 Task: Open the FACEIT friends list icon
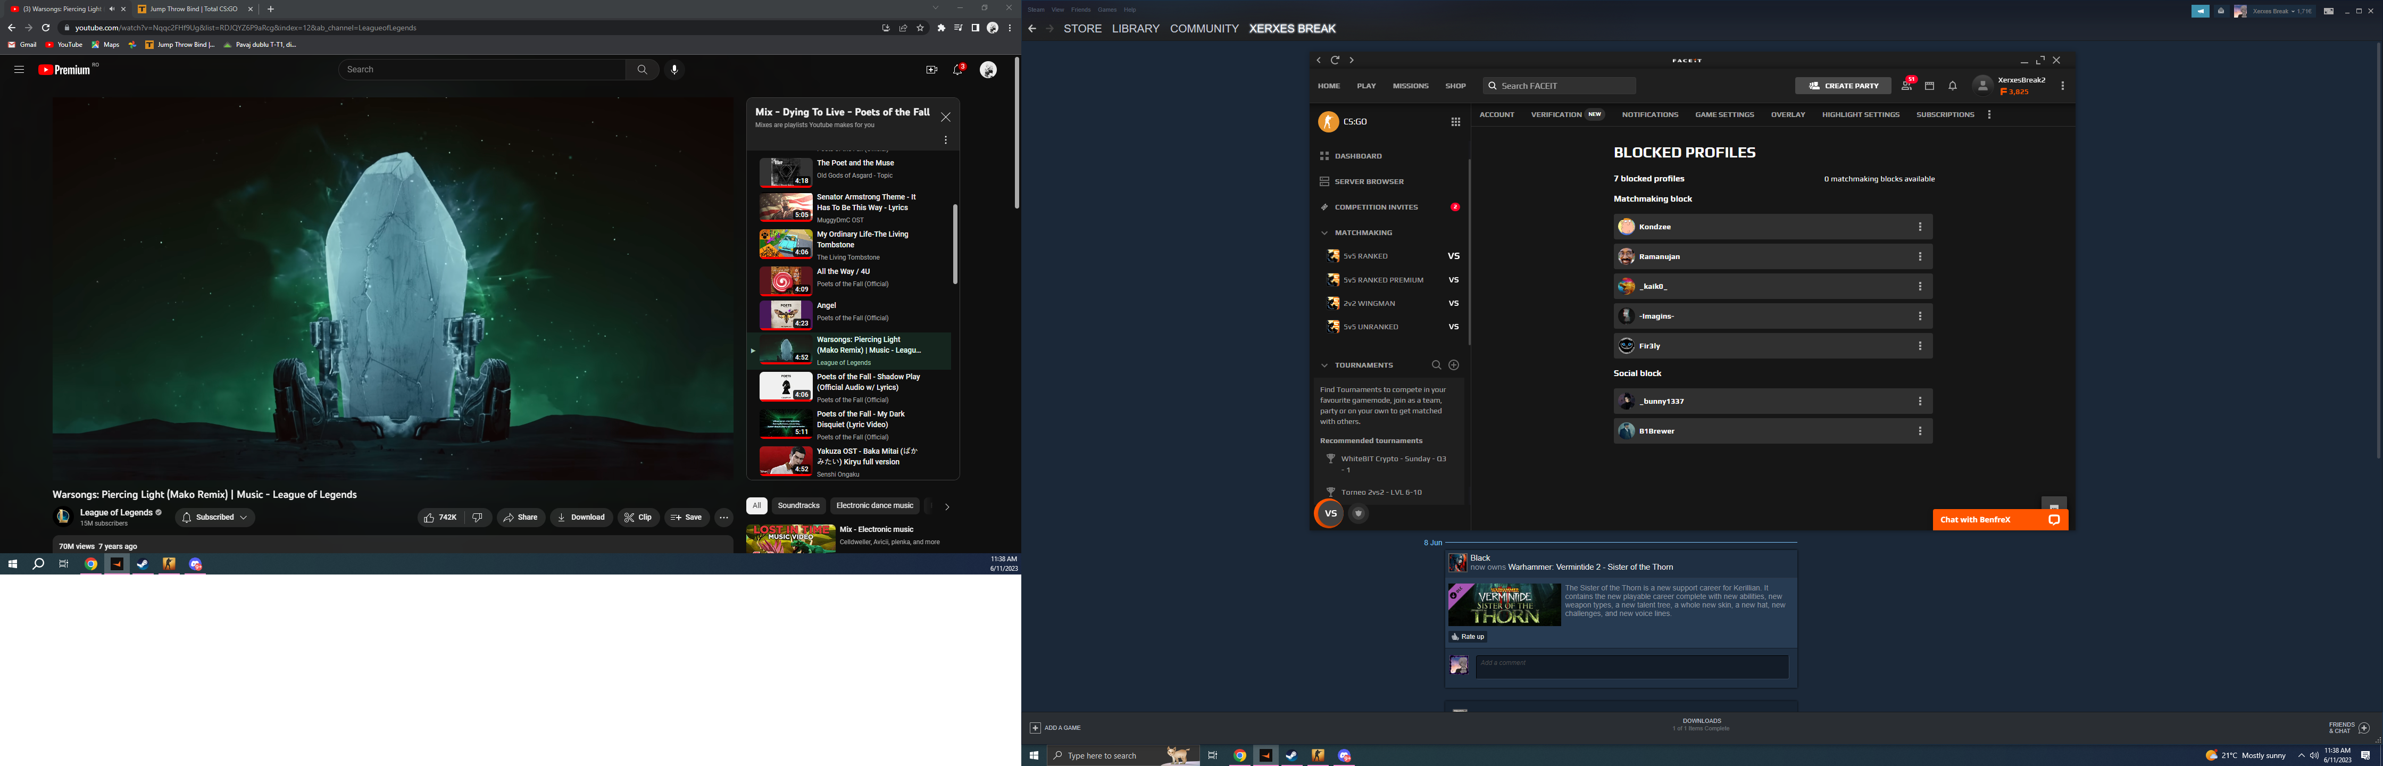coord(1906,86)
